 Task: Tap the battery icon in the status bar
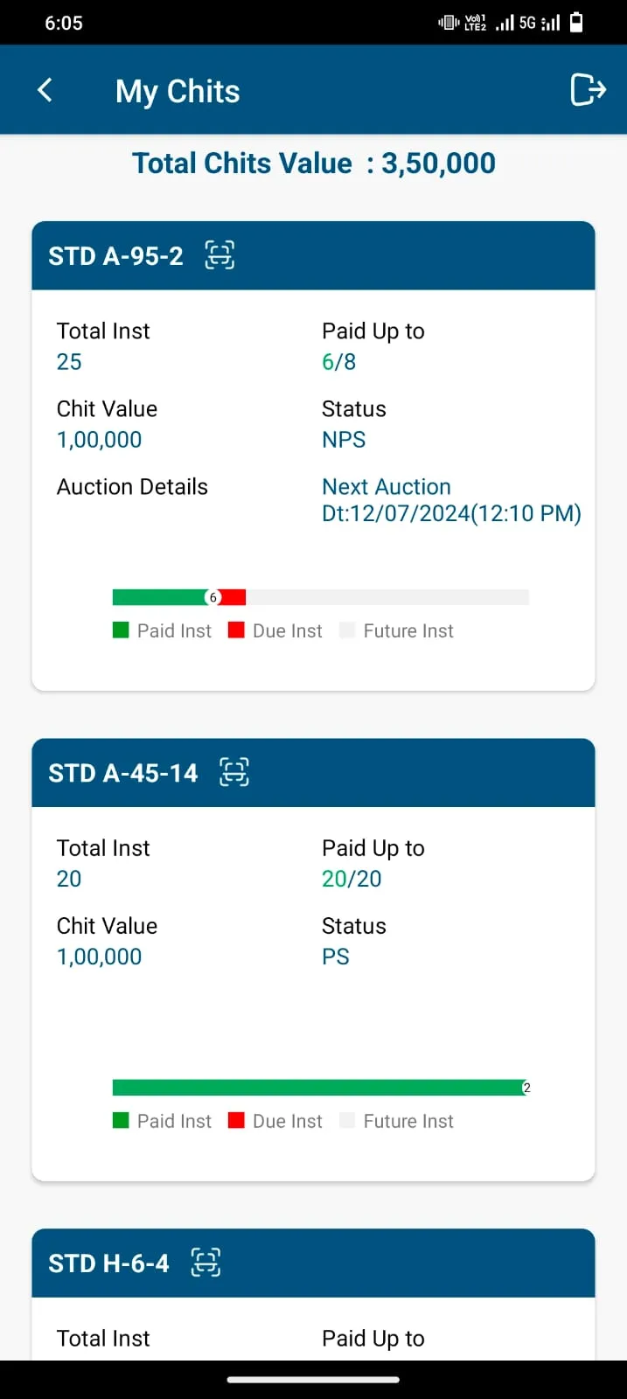coord(576,23)
